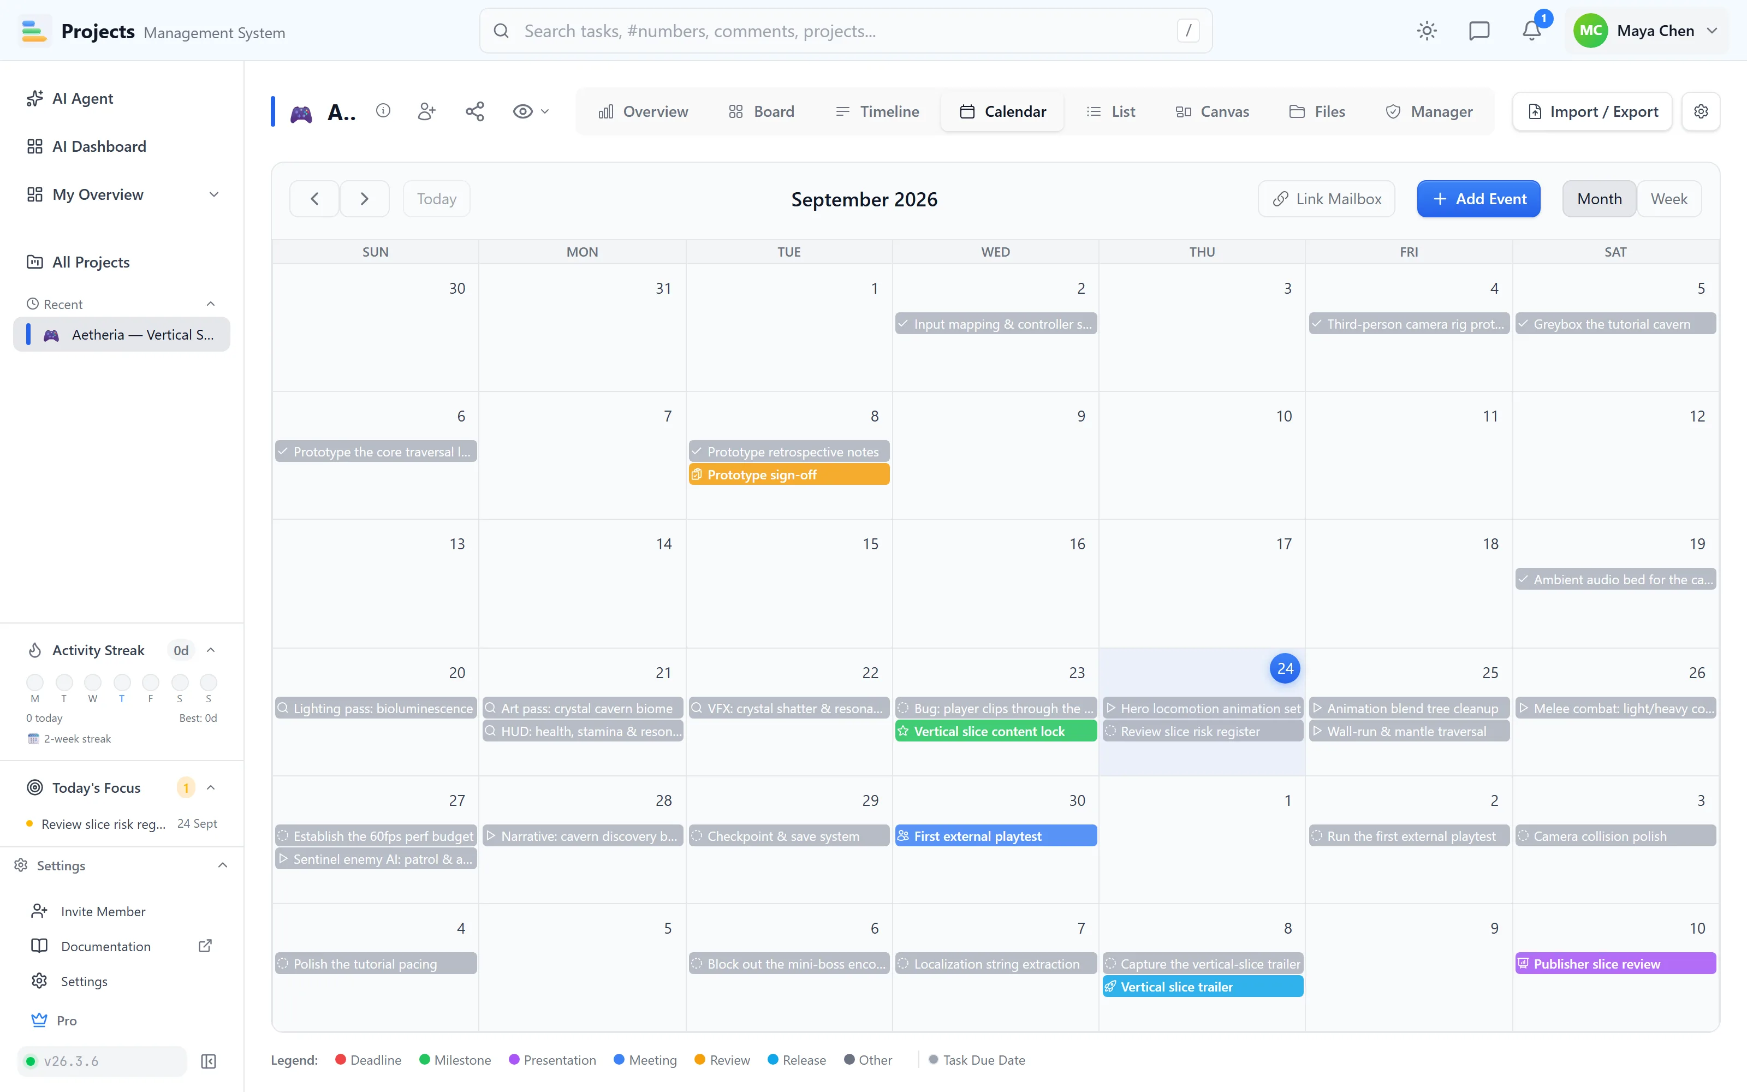Image resolution: width=1747 pixels, height=1092 pixels.
Task: Open the project settings gear icon
Action: pos(1701,111)
